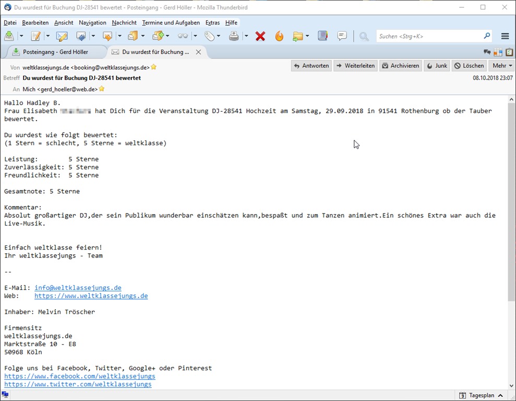
Task: Click the Löschen button
Action: tap(469, 65)
